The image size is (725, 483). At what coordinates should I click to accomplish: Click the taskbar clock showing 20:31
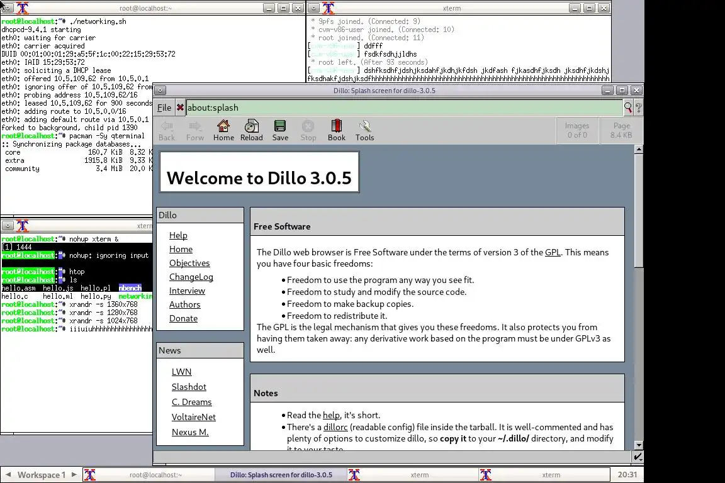pos(627,475)
